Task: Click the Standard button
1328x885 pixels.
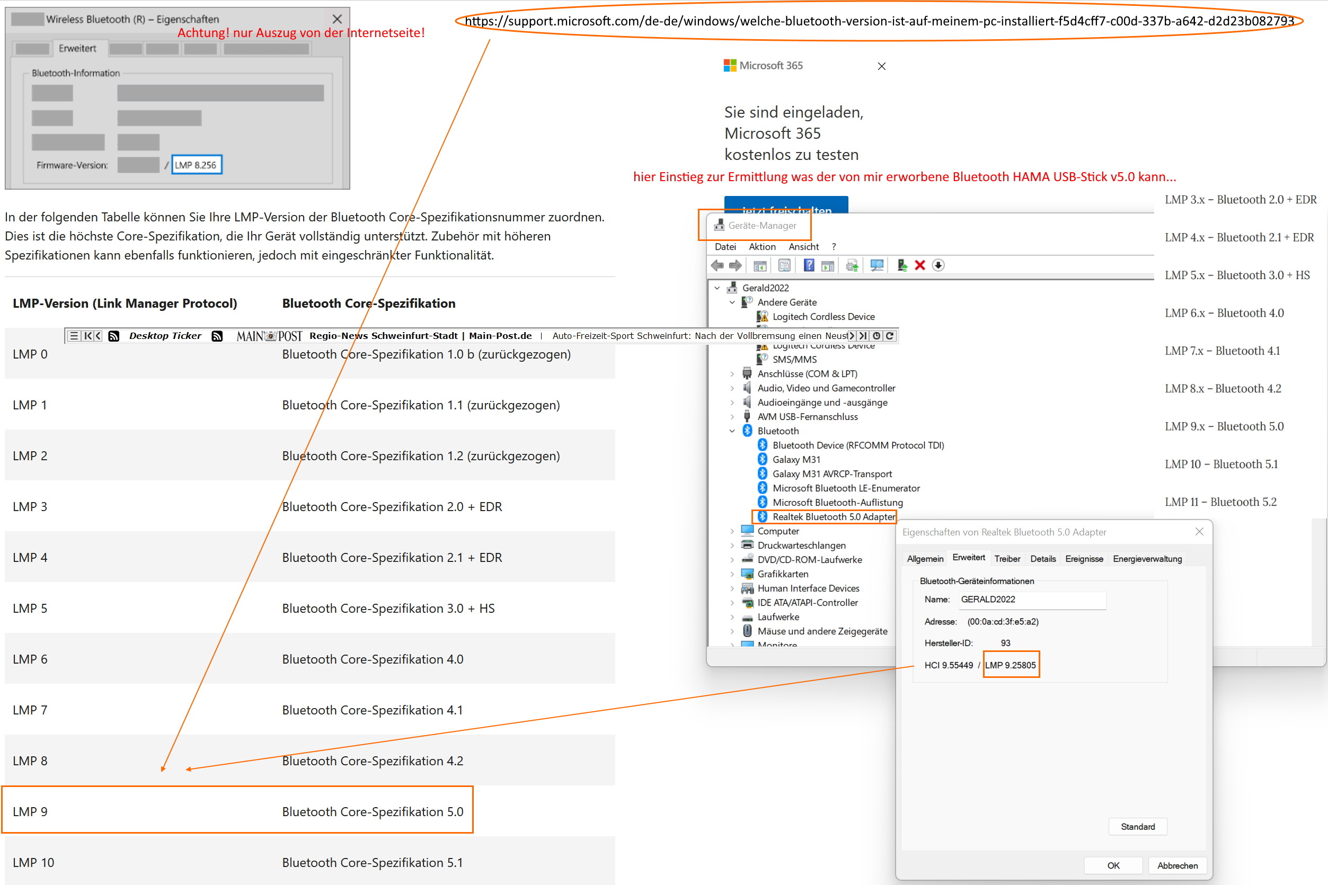Action: pyautogui.click(x=1137, y=826)
